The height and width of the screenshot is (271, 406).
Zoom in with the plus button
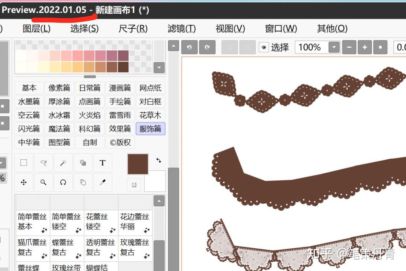(x=364, y=47)
